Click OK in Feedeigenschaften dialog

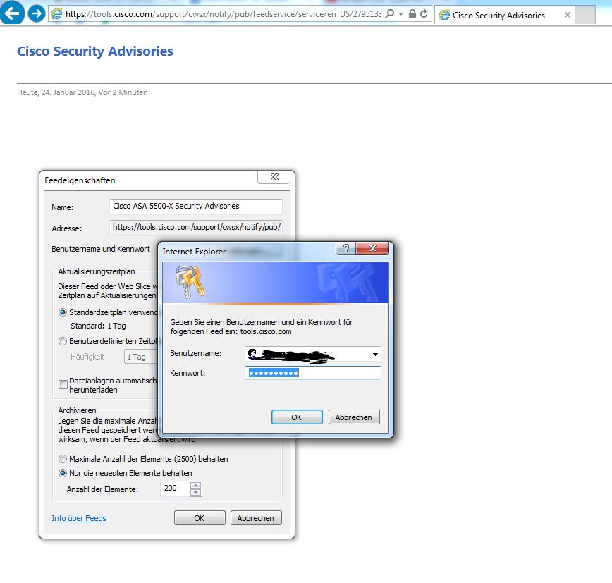pyautogui.click(x=200, y=518)
